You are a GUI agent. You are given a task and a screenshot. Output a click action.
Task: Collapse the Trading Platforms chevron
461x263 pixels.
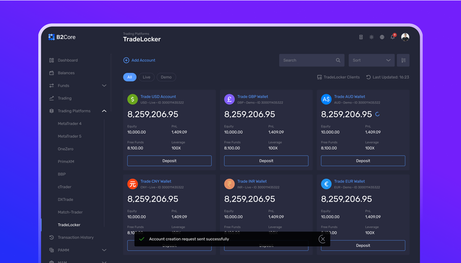pyautogui.click(x=104, y=111)
